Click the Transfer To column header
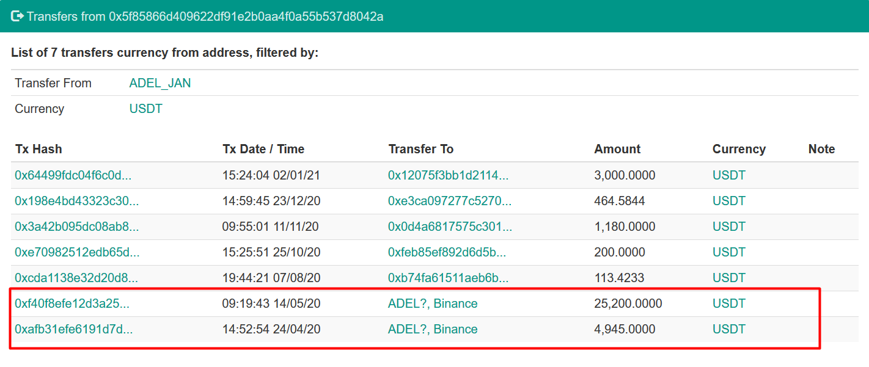 click(421, 149)
